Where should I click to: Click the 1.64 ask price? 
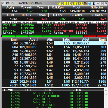click(67, 78)
